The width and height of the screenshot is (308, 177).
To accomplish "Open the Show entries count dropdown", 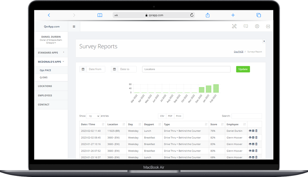I will click(x=93, y=116).
